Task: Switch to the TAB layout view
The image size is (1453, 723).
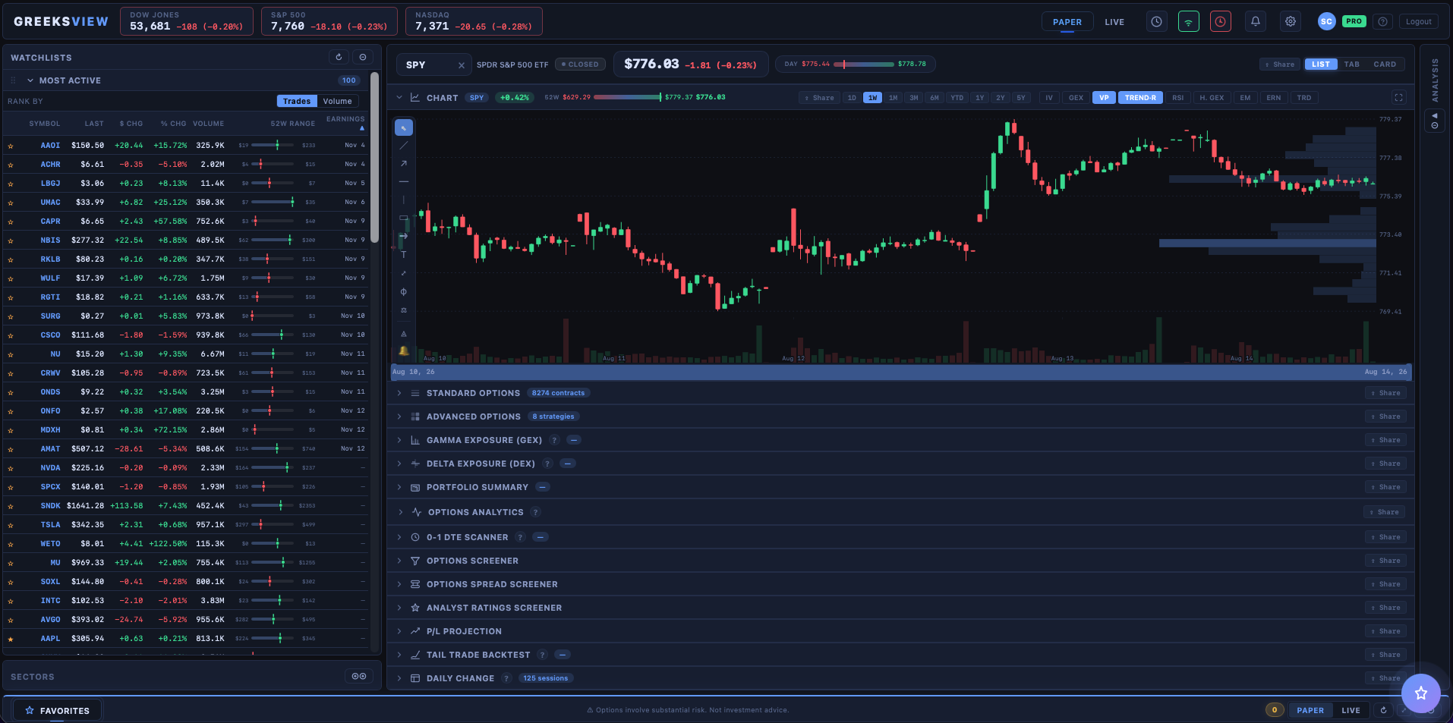Action: [x=1352, y=64]
